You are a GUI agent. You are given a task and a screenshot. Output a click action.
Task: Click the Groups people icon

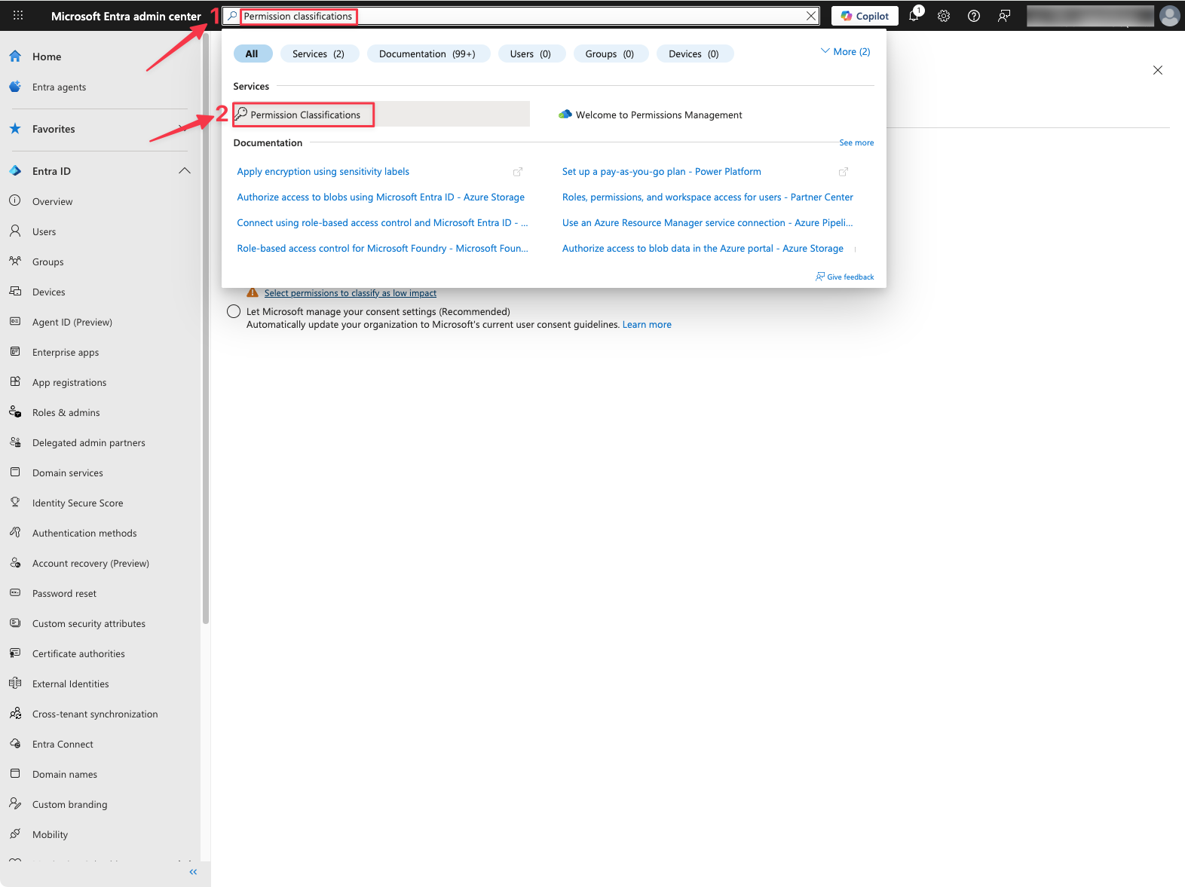pyautogui.click(x=15, y=262)
